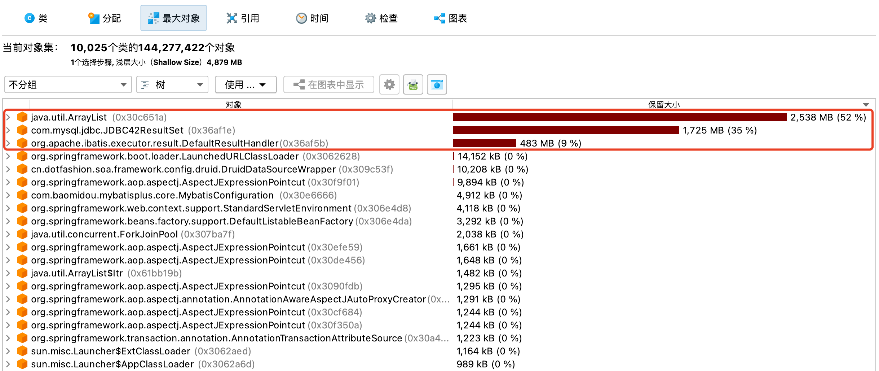Expand the MybatisConfiguration row
Screen dimensions: 879x371
(8, 195)
